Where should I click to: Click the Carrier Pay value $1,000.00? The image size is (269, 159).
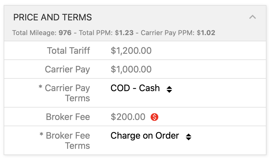[131, 69]
